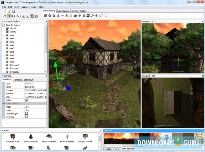Select the fourth view mode icon
205x152 pixels.
click(x=36, y=16)
